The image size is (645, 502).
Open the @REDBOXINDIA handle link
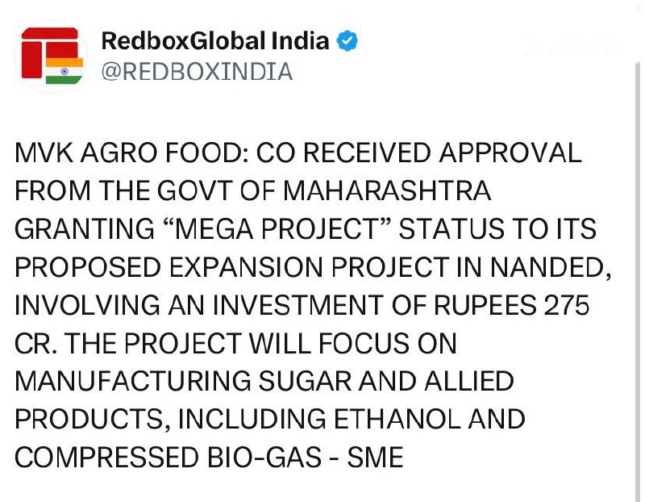196,72
